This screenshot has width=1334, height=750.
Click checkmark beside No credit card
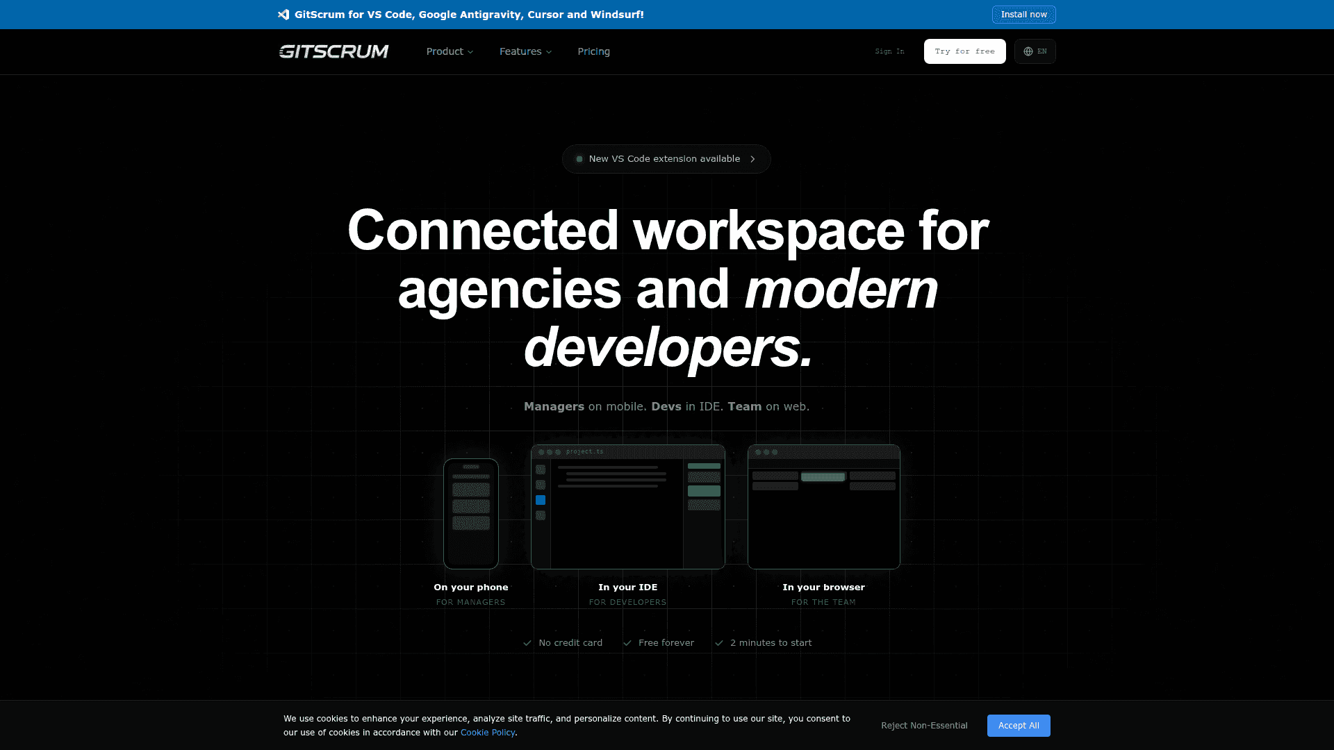[x=527, y=643]
